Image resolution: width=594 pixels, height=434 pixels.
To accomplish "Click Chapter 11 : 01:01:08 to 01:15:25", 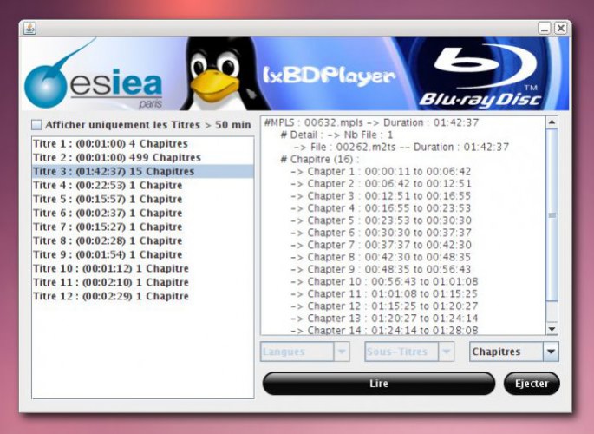I will (x=384, y=293).
